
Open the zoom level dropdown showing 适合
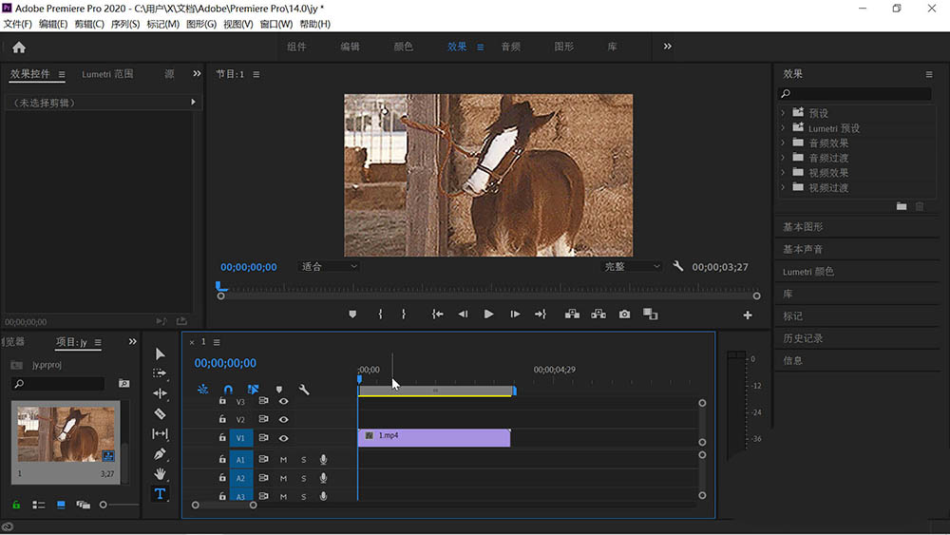[x=329, y=267]
